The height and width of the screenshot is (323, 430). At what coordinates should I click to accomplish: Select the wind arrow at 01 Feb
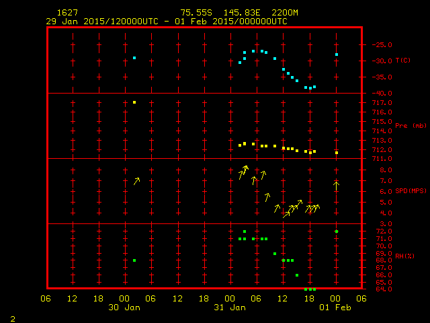pos(337,184)
